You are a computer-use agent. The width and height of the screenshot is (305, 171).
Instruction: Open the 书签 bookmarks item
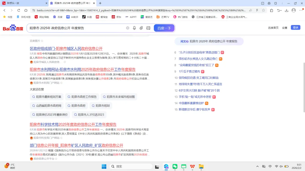pyautogui.click(x=8, y=17)
